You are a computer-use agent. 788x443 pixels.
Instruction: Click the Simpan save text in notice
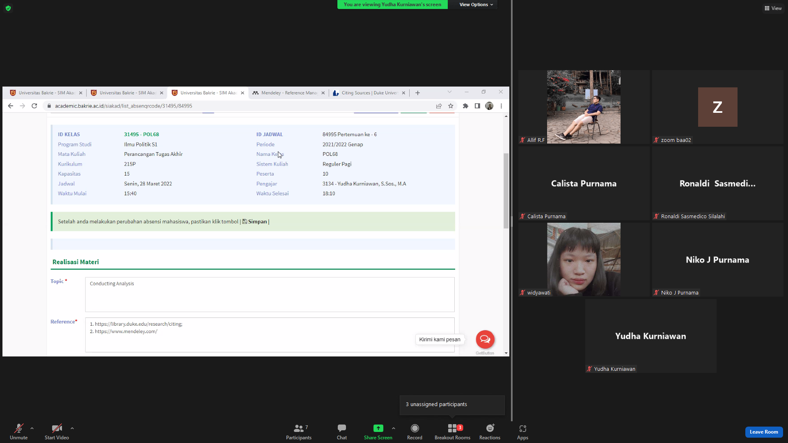(257, 221)
